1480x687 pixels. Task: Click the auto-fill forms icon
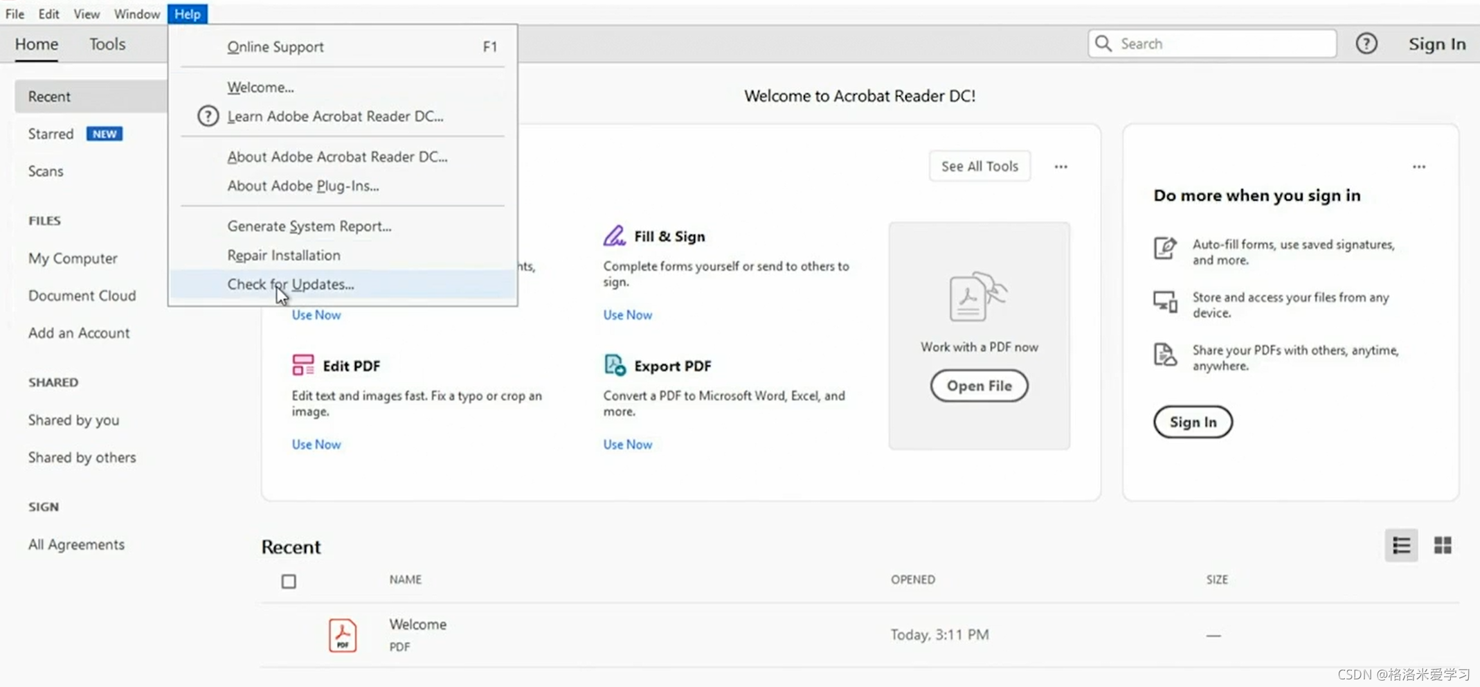coord(1165,248)
